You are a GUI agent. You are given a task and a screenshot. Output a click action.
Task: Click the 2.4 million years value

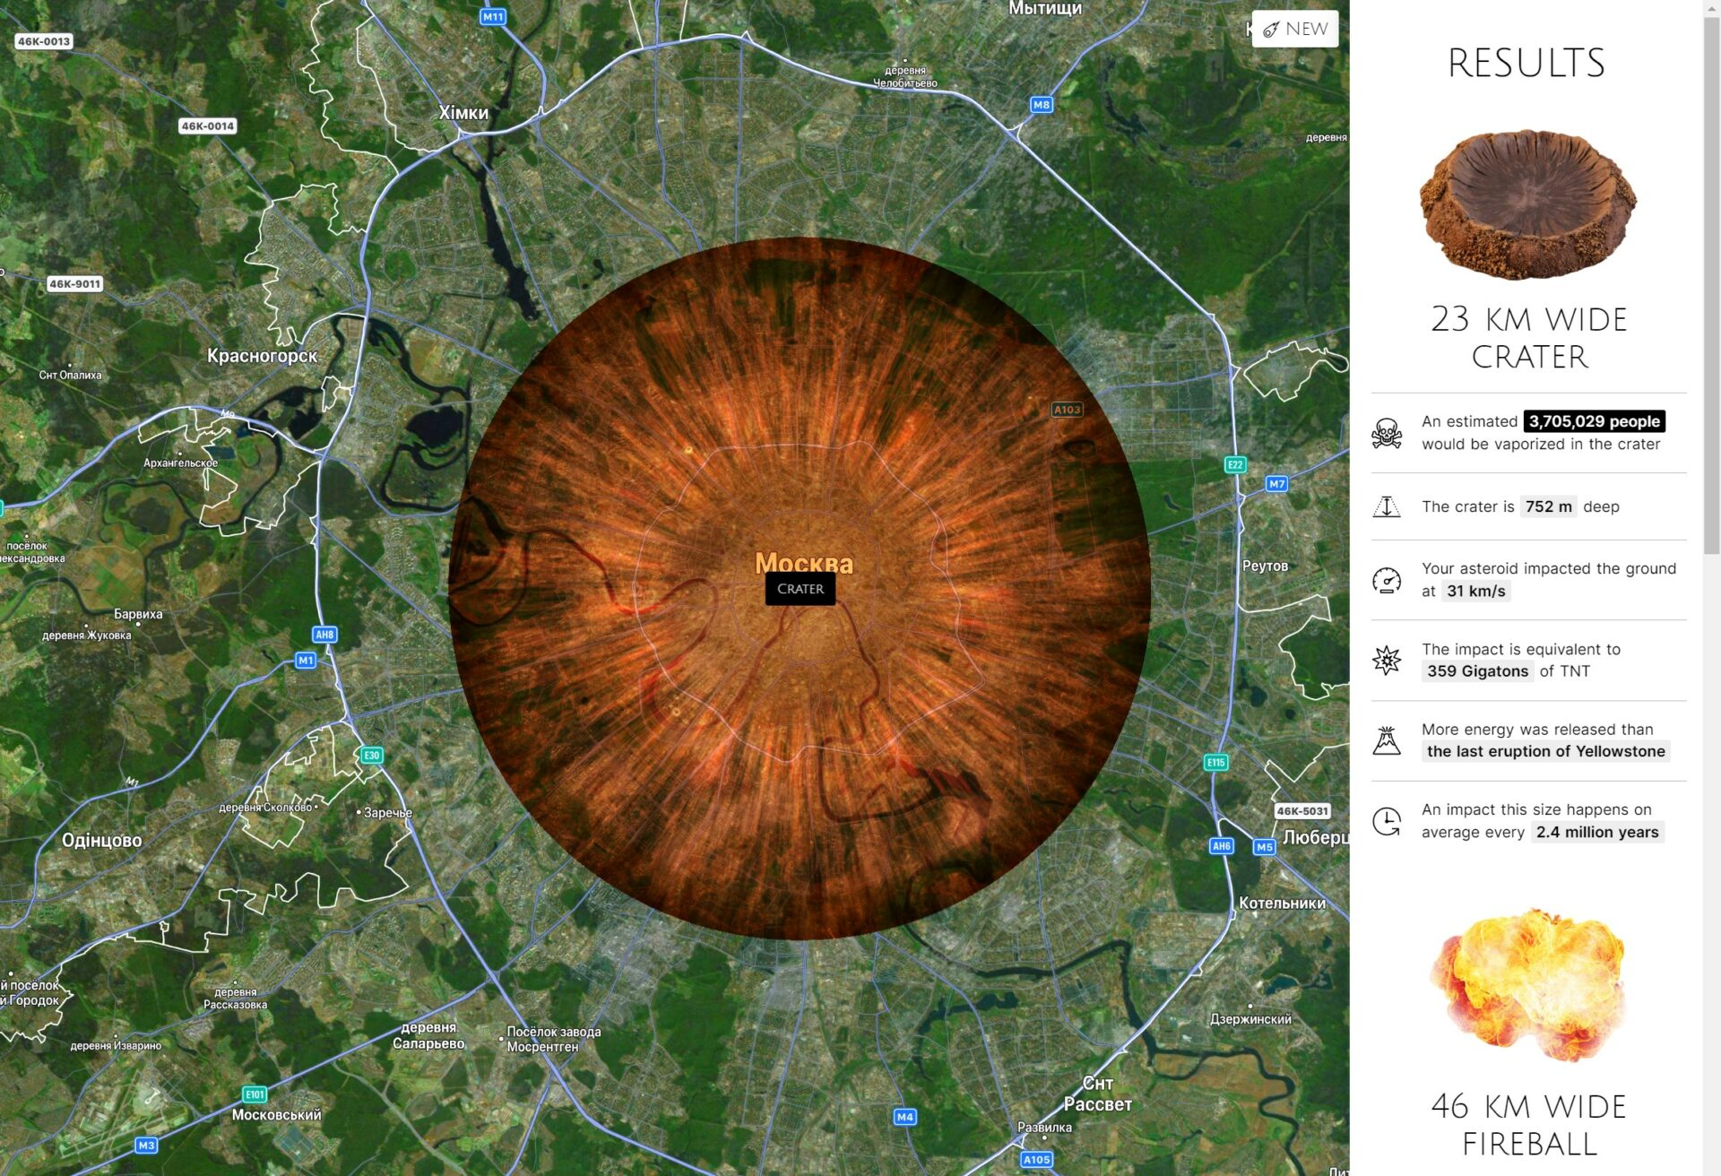1596,832
